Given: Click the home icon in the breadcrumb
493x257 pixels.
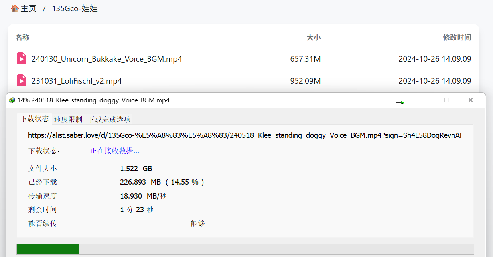Looking at the screenshot, I should pos(15,8).
